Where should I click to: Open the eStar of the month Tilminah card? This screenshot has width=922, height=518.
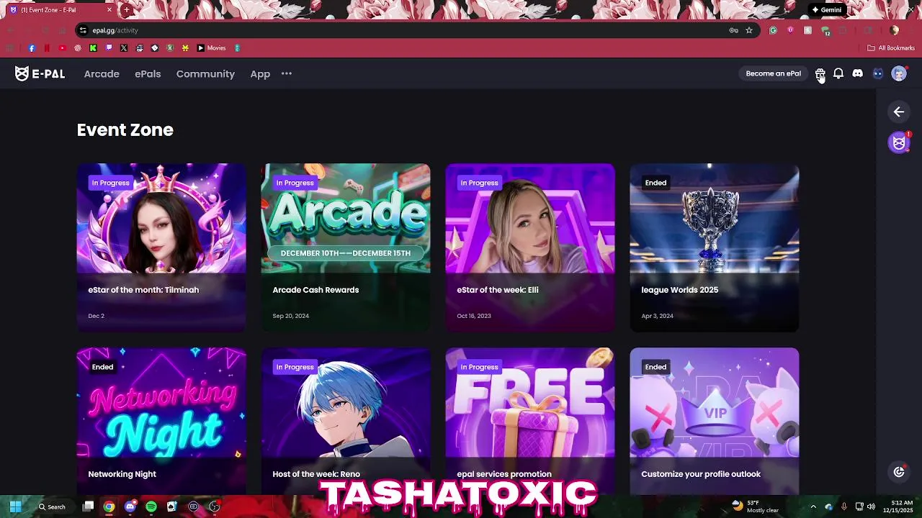tap(161, 247)
